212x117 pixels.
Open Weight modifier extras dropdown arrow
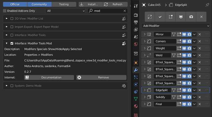(x=194, y=48)
